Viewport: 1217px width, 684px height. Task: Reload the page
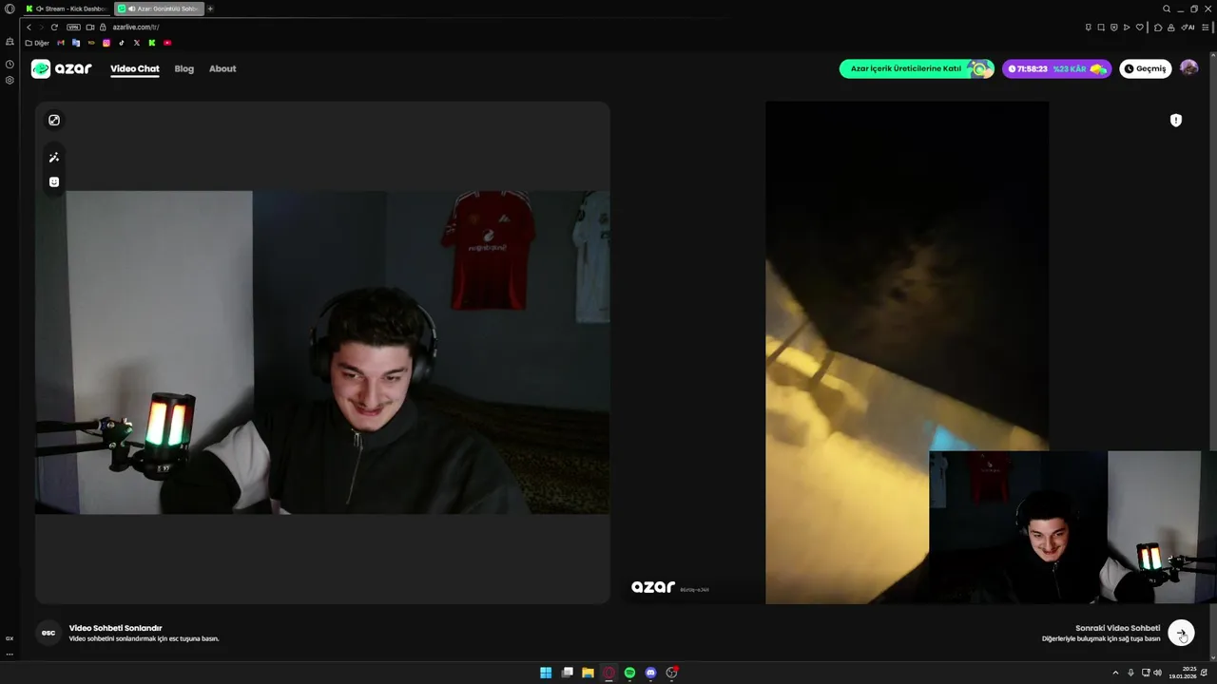click(54, 27)
